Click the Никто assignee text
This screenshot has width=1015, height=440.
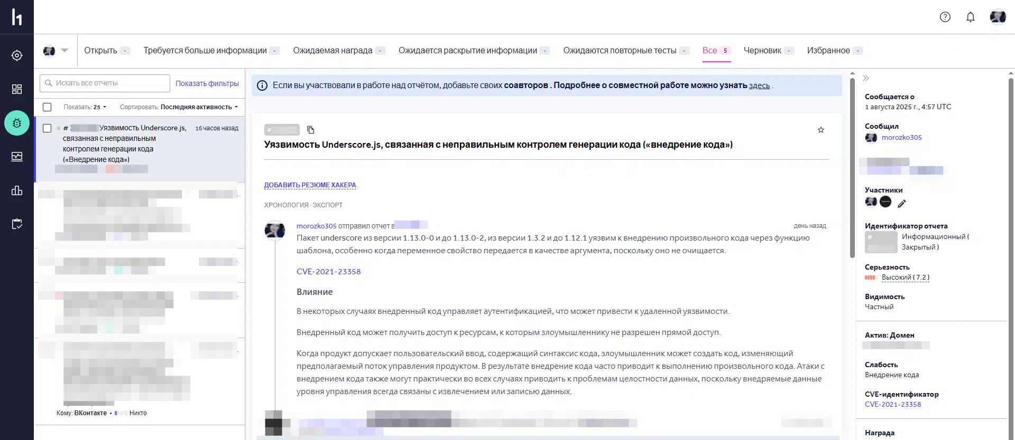click(138, 413)
